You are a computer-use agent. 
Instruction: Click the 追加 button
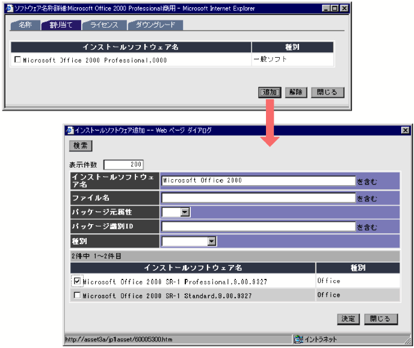270,93
